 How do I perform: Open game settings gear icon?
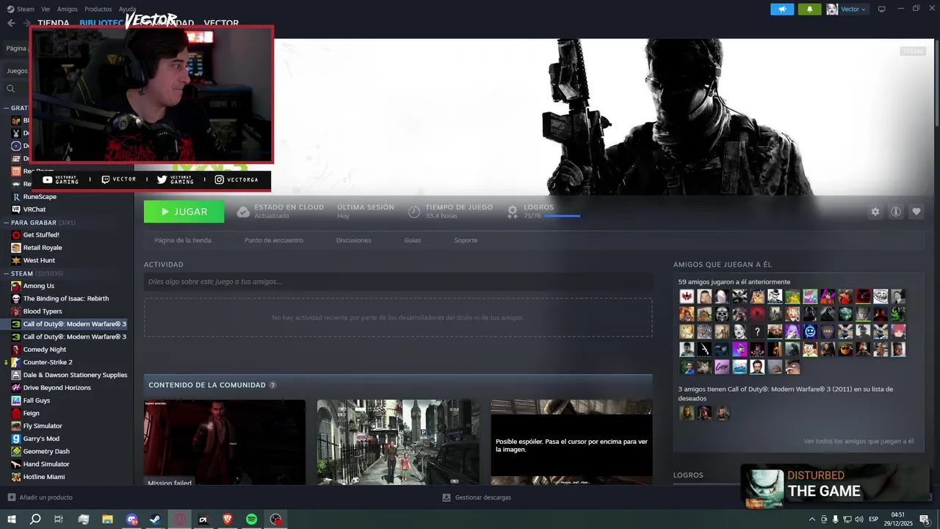tap(875, 212)
